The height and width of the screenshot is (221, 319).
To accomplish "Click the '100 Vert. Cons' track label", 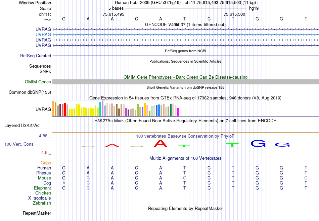I will (19, 144).
